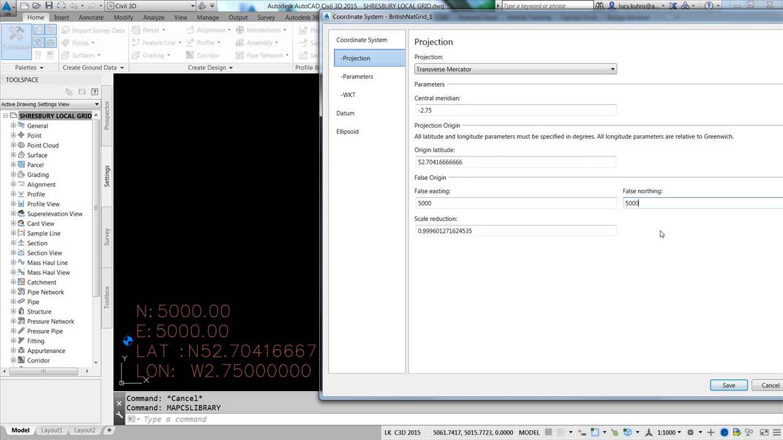Click the General settings tree icon

click(x=21, y=125)
